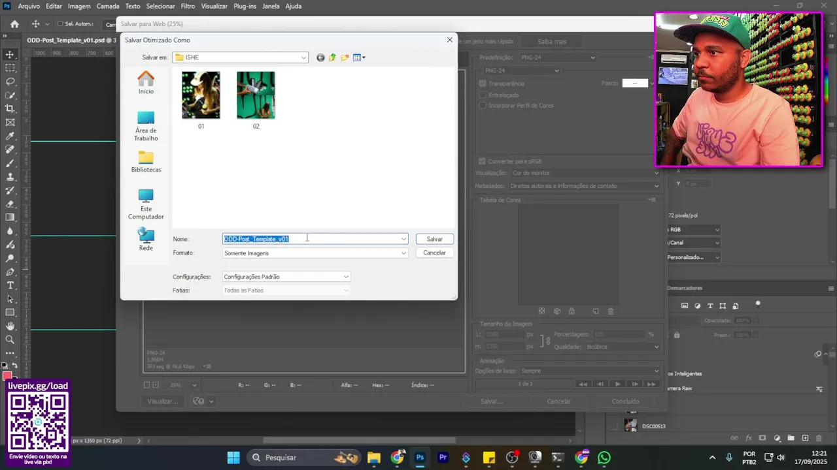Viewport: 837px width, 470px height.
Task: Select the Brush tool
Action: click(10, 163)
